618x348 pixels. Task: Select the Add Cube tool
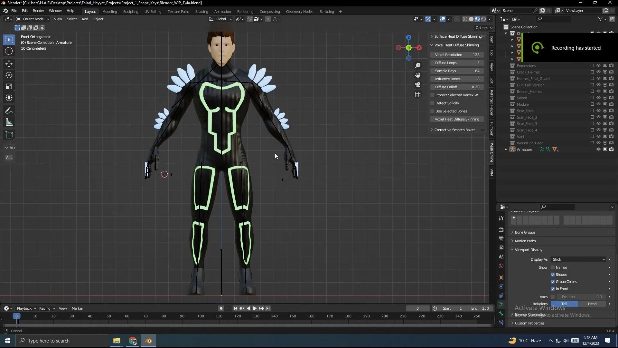(9, 135)
